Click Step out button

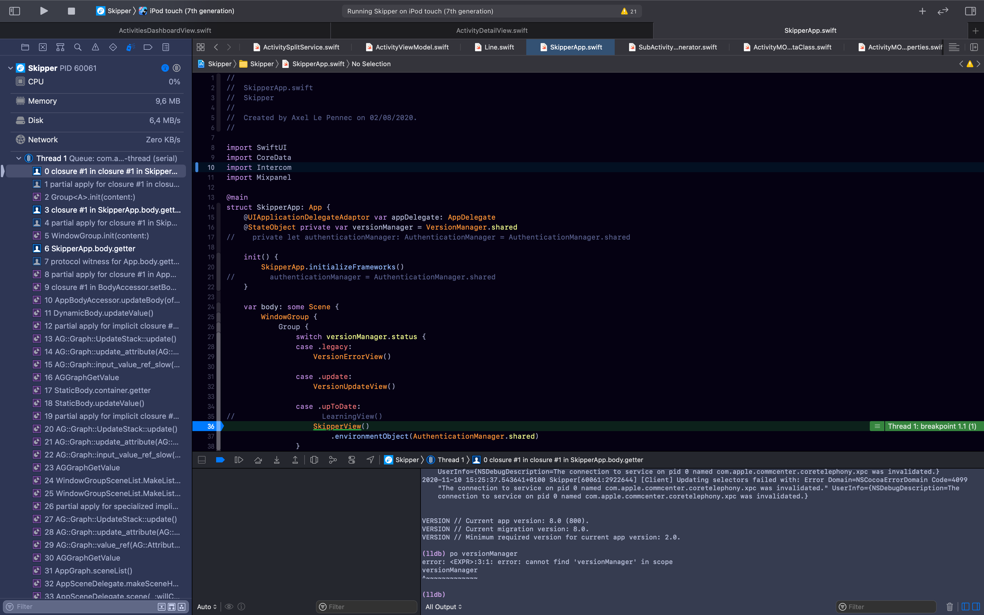pyautogui.click(x=295, y=460)
